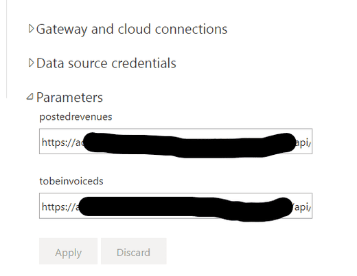Focus the tobeinvoiceds URL input field
Viewport: 357px width, 276px height.
click(x=176, y=206)
